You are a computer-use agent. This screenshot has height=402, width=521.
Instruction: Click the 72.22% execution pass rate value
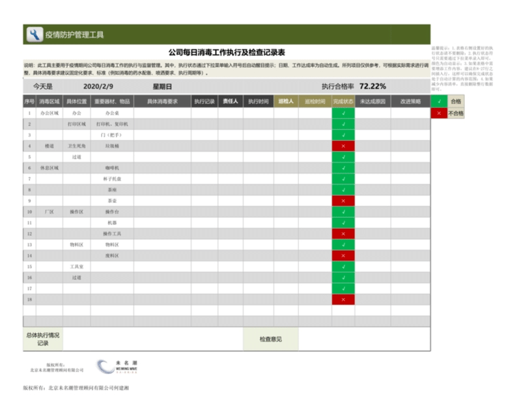(373, 86)
